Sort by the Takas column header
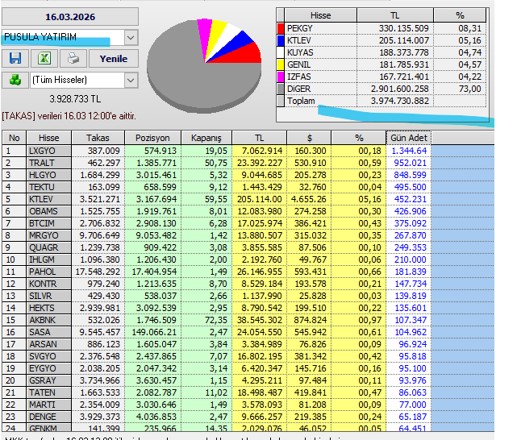 click(x=98, y=138)
